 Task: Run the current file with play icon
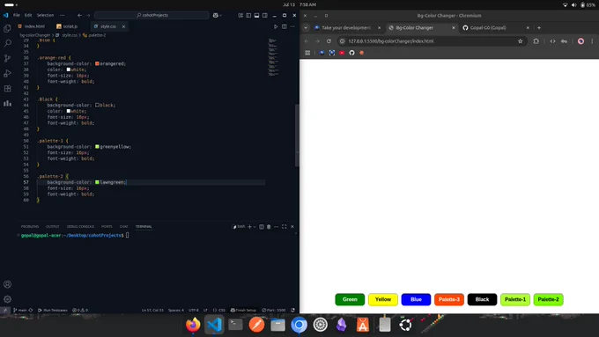[x=276, y=26]
